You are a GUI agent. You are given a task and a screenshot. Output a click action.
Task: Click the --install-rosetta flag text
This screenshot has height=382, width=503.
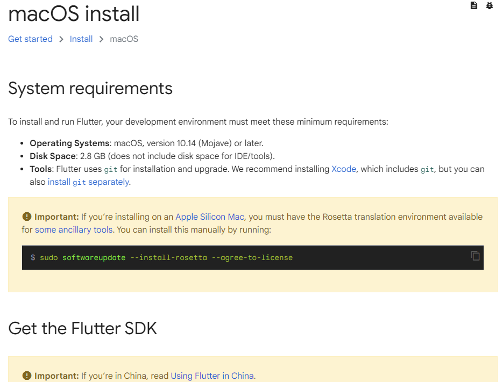(169, 258)
